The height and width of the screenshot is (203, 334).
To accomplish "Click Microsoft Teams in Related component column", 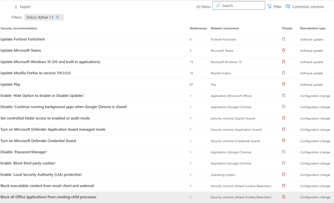I will pos(222,51).
